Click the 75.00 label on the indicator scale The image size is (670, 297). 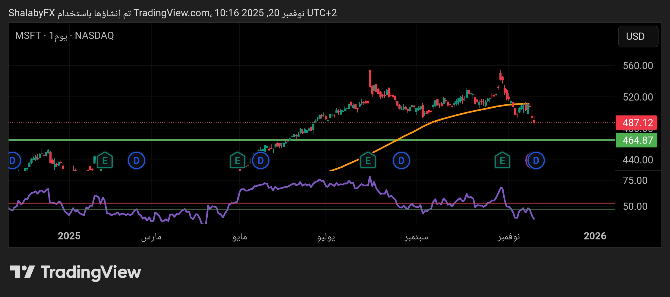click(635, 180)
